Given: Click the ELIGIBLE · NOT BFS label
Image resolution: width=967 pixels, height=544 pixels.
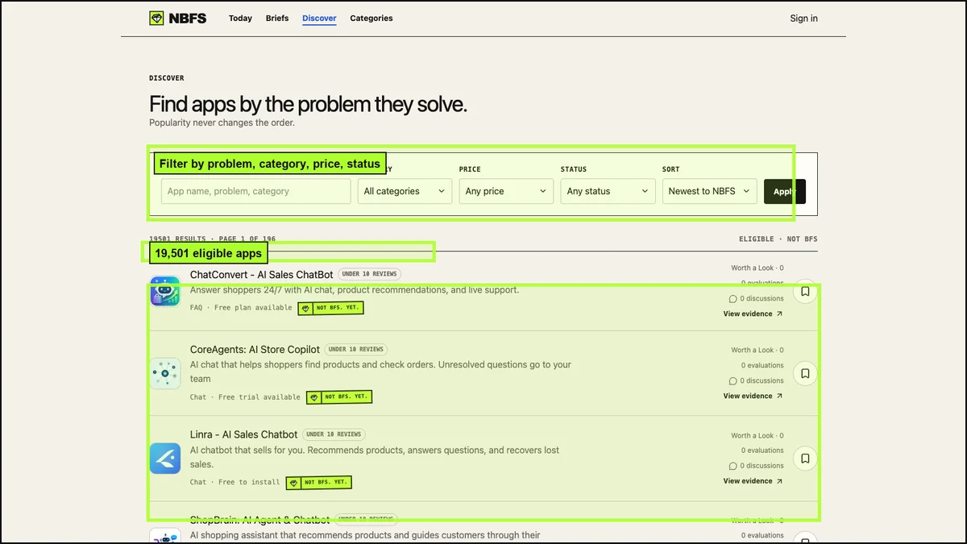Looking at the screenshot, I should [778, 239].
